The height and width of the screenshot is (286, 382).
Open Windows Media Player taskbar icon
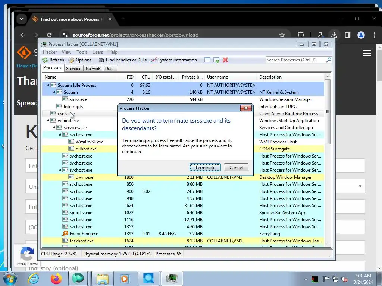tap(125, 279)
